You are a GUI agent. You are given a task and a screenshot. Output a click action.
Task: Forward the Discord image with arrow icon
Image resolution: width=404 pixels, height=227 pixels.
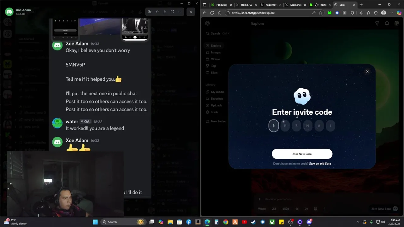(157, 12)
